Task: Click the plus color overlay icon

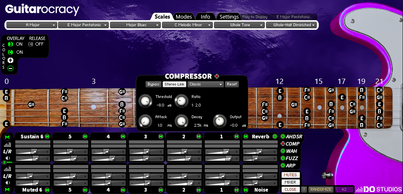Action: pos(10,60)
